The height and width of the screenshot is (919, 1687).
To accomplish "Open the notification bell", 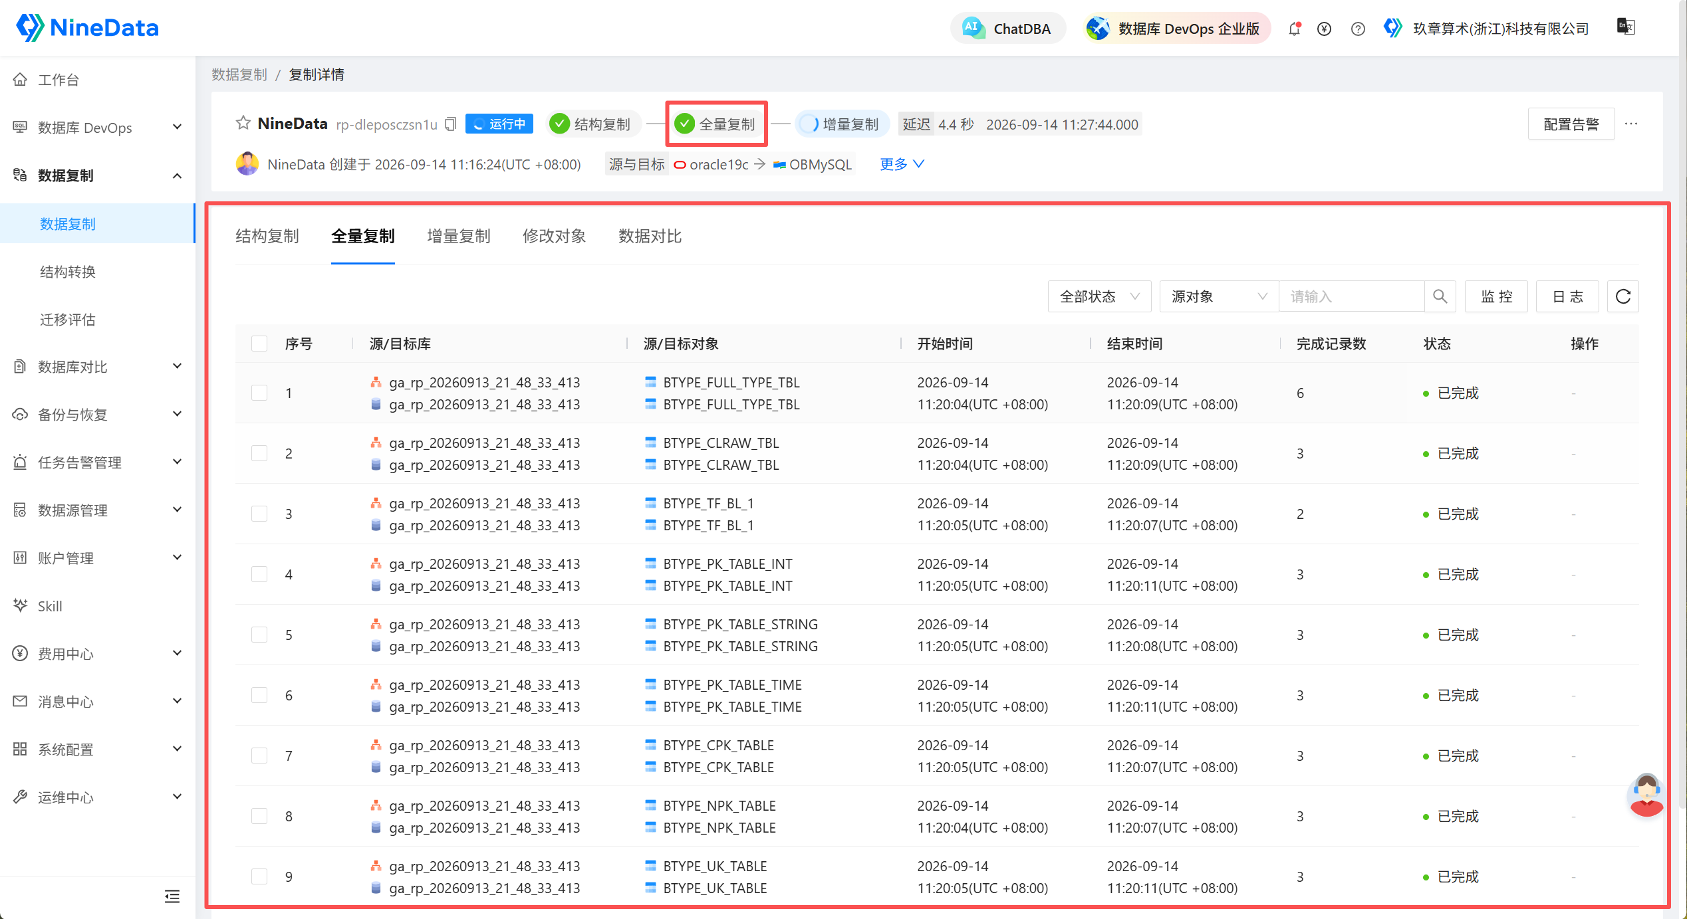I will pyautogui.click(x=1294, y=29).
